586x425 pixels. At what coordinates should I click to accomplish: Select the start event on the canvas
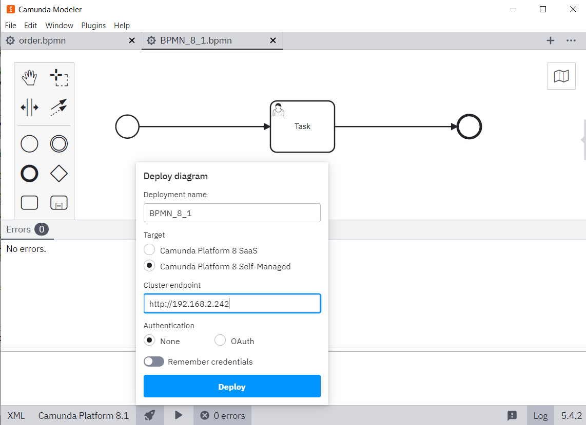127,127
